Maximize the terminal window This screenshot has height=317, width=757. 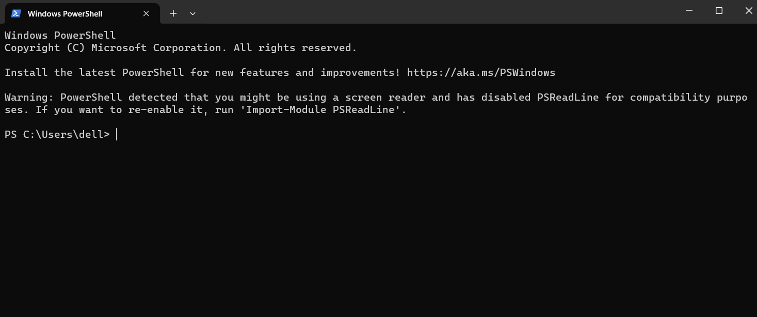[719, 11]
